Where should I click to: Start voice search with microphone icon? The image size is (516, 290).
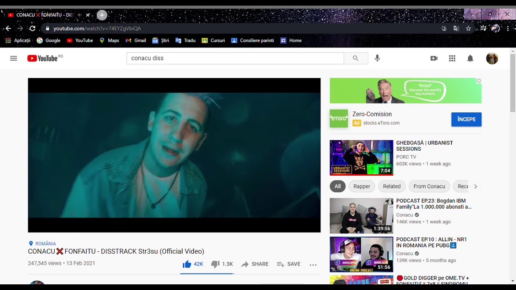pos(377,58)
